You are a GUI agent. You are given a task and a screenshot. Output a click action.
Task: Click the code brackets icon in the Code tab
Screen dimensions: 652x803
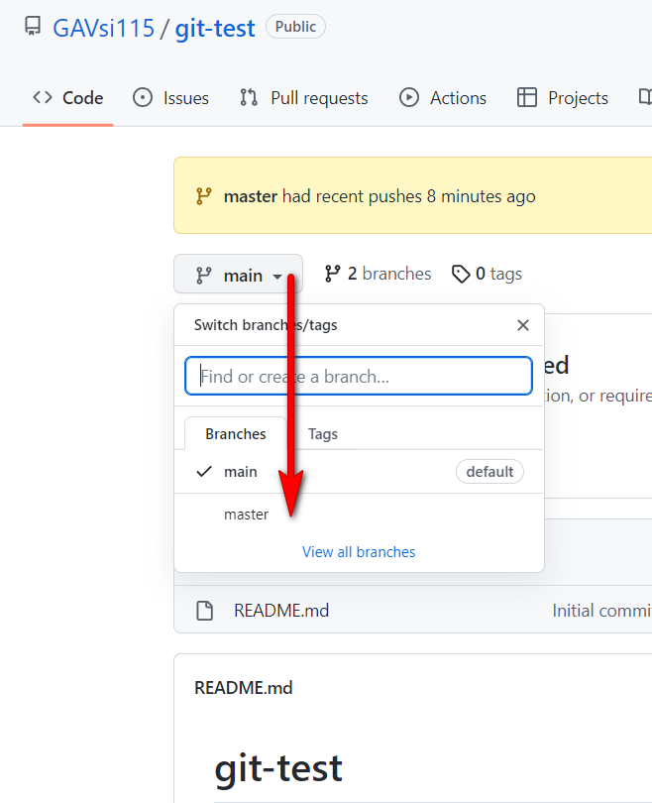(43, 97)
